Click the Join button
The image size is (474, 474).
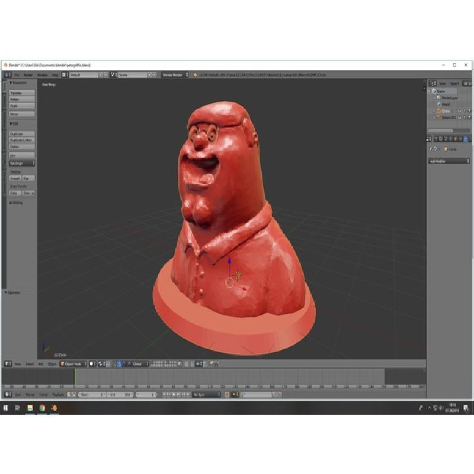click(22, 155)
